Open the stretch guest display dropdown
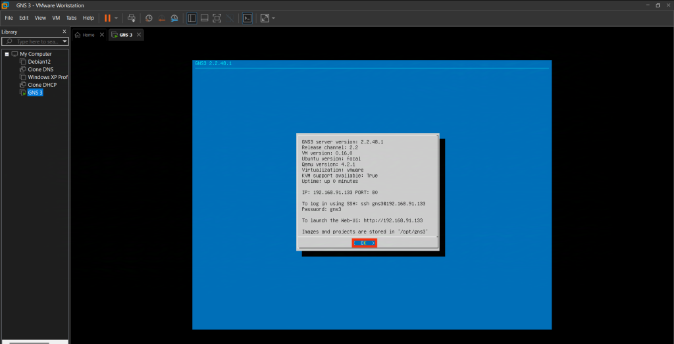Image resolution: width=674 pixels, height=344 pixels. (x=273, y=18)
